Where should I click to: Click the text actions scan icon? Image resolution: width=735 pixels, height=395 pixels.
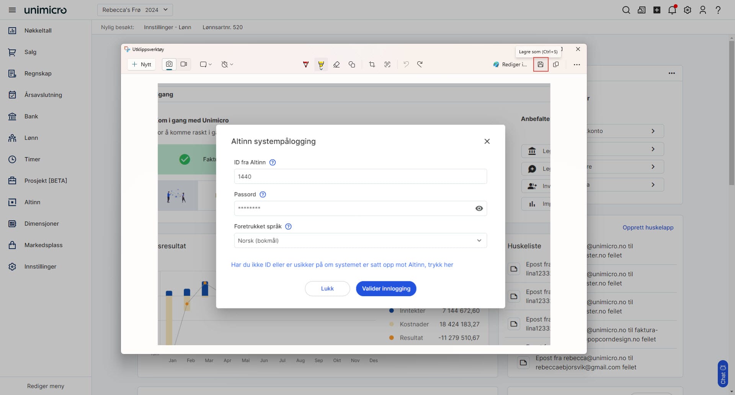click(x=387, y=64)
